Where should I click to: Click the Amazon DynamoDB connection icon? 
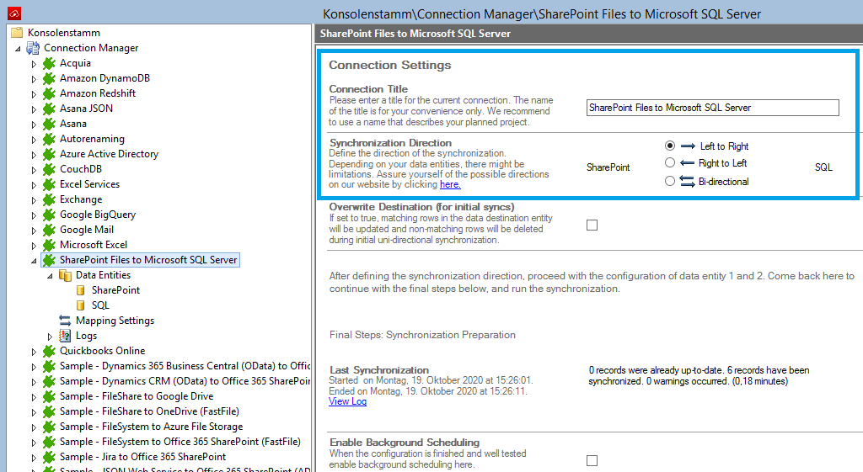tap(49, 78)
